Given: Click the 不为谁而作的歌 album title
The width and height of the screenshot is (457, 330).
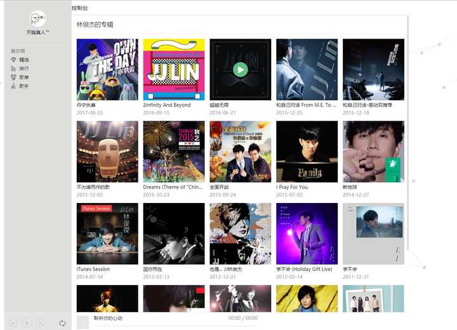Looking at the screenshot, I should point(93,187).
